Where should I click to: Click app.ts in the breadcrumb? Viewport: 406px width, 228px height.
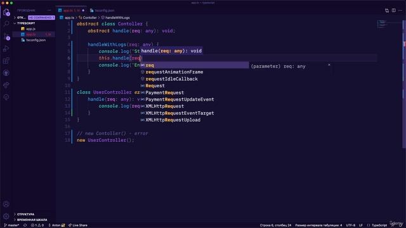tap(69, 18)
